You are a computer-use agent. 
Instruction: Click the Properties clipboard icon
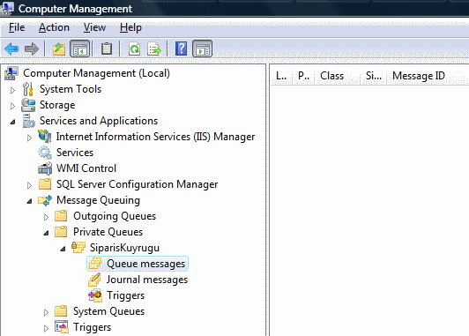click(107, 49)
